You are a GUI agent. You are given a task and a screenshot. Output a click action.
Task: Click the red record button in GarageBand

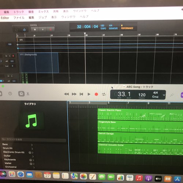click(x=96, y=94)
